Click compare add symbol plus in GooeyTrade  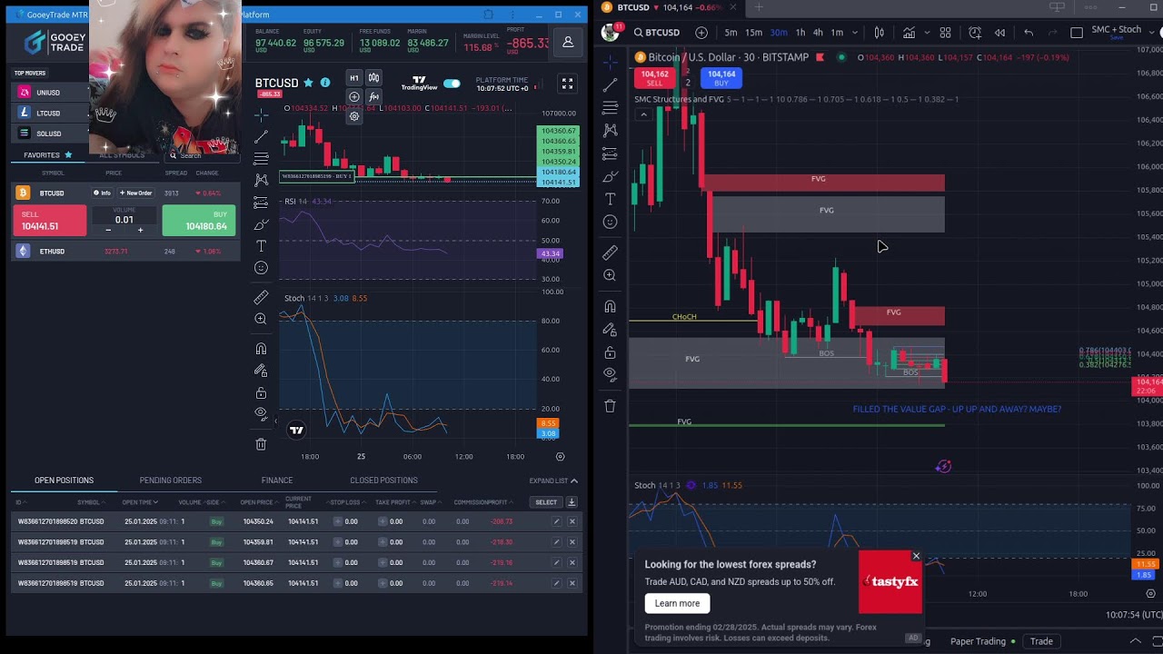354,97
